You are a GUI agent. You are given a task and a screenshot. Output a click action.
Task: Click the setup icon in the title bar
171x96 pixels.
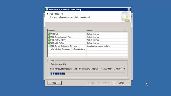click(47, 10)
